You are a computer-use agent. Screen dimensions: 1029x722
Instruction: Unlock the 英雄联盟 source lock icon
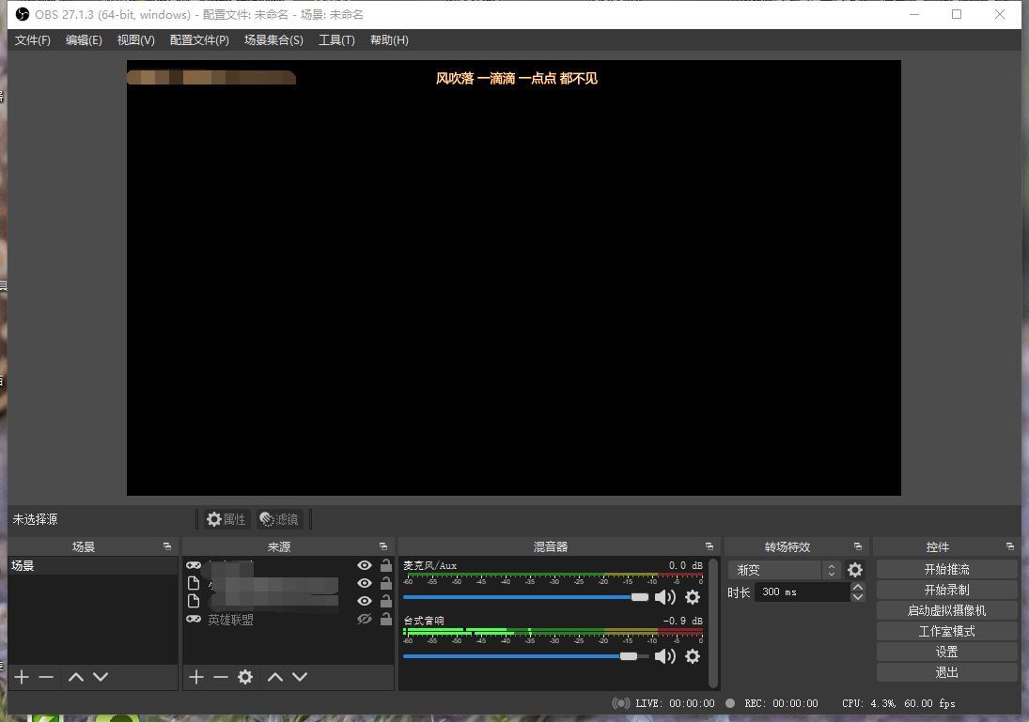point(385,619)
